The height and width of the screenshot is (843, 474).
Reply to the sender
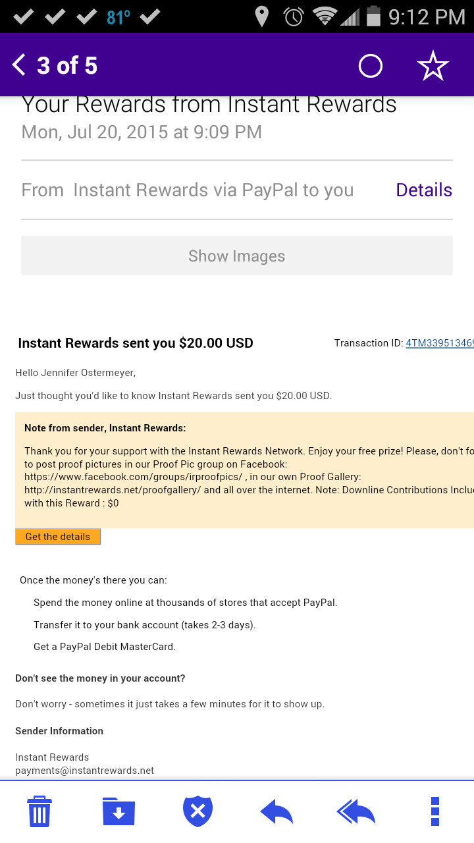click(x=276, y=811)
